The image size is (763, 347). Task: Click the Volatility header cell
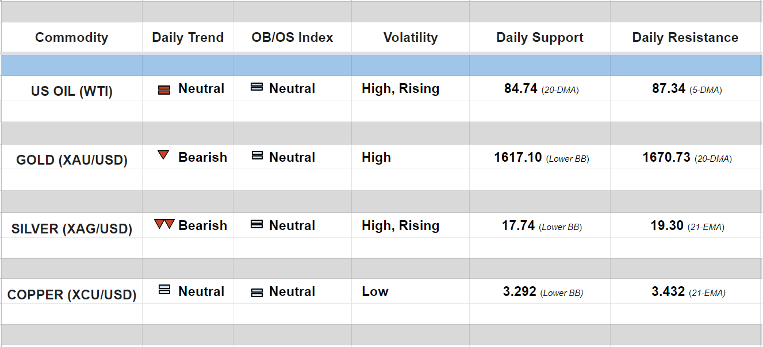pyautogui.click(x=410, y=38)
